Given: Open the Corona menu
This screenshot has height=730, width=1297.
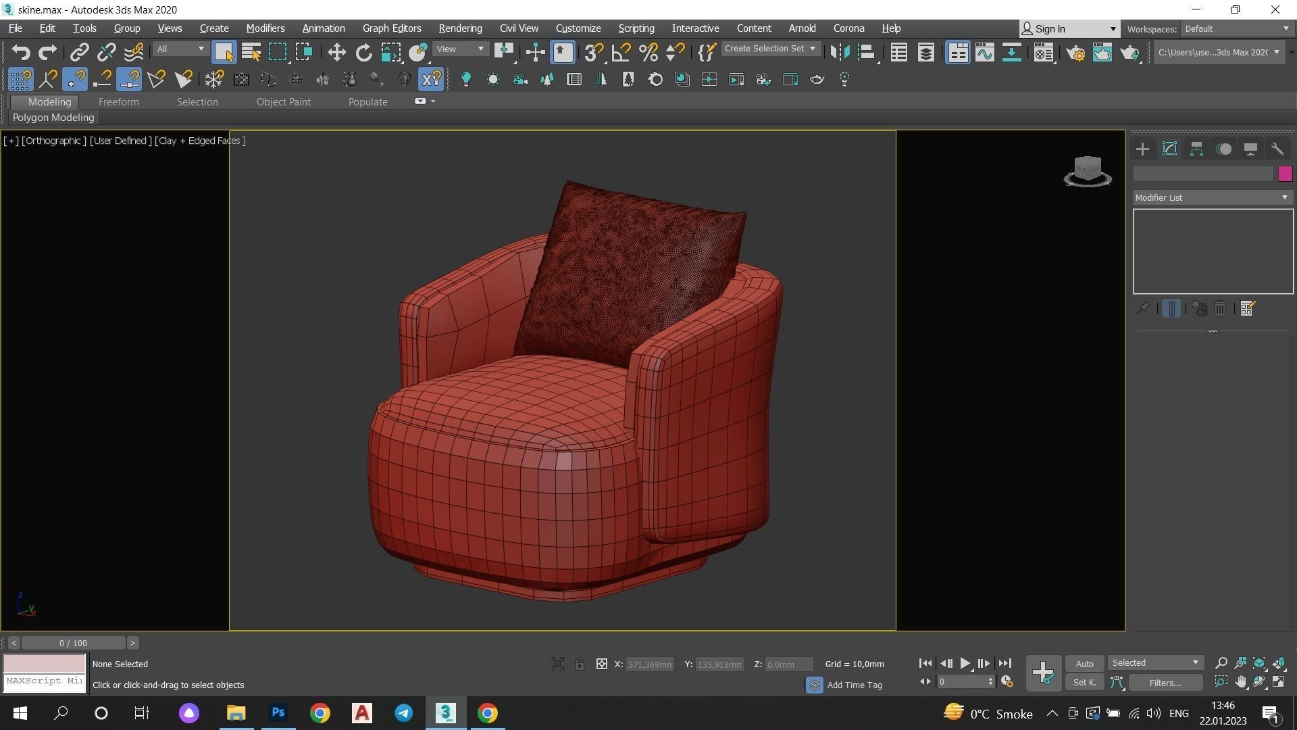Looking at the screenshot, I should (848, 28).
